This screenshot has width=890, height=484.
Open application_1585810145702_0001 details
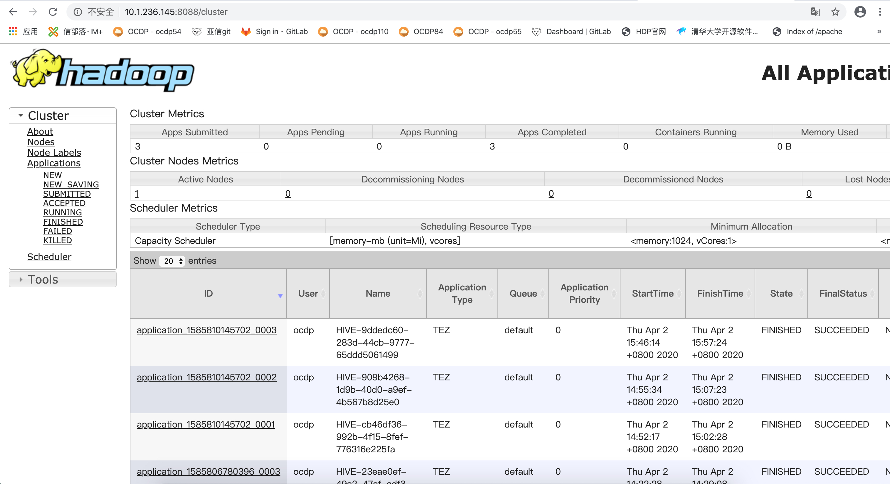point(206,424)
